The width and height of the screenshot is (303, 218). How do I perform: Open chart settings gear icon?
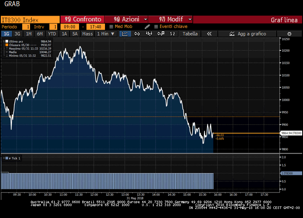[289, 34]
